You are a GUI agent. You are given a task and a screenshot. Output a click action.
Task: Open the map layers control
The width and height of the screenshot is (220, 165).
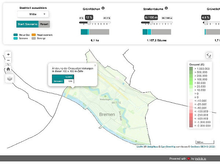click(10, 78)
